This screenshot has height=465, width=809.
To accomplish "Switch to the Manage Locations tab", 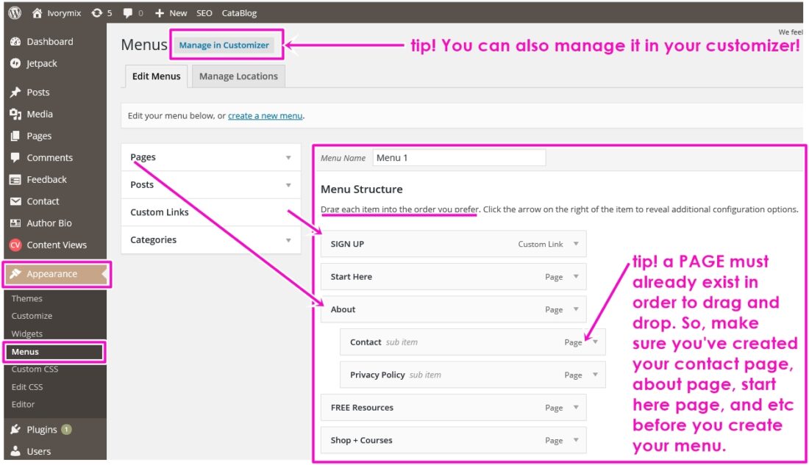I will 238,76.
